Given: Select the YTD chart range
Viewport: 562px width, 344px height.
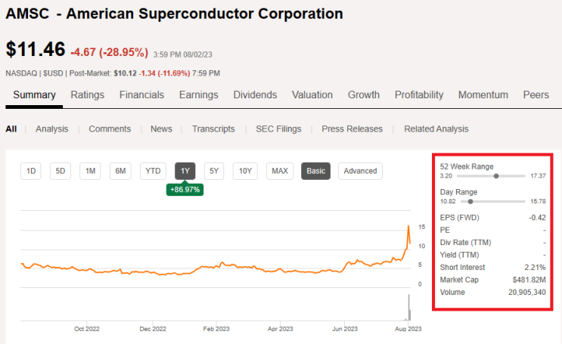Looking at the screenshot, I should coord(153,171).
